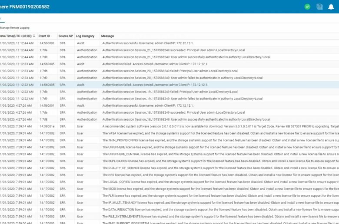Screen dimensions: 339x224
Task: Select NFS license expired message
Action: 220,175
